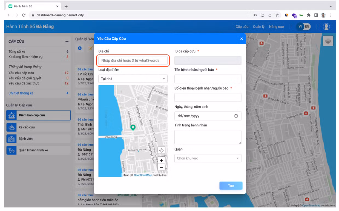Open OpenStreetMap link in dialog map
The width and height of the screenshot is (339, 211).
pos(143,175)
